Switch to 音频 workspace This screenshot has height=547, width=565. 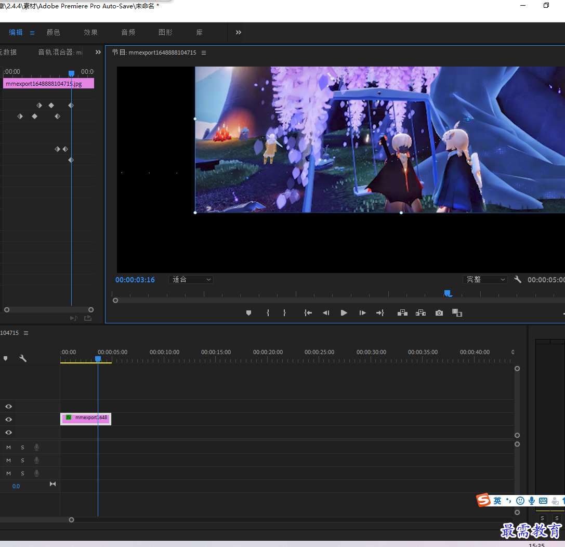coord(128,32)
